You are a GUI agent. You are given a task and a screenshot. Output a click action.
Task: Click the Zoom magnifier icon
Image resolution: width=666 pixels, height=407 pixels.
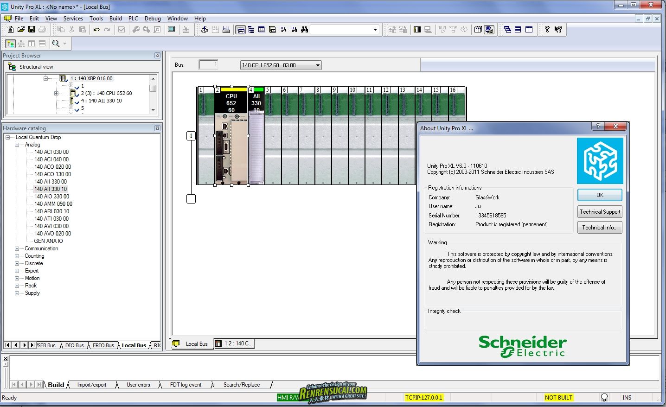56,43
